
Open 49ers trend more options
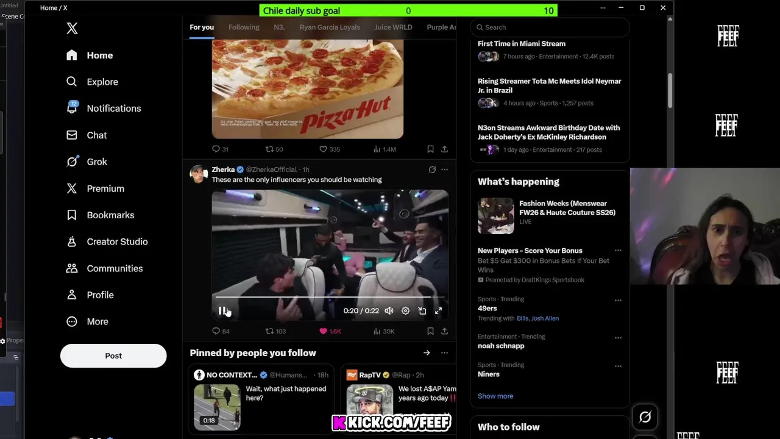(618, 300)
